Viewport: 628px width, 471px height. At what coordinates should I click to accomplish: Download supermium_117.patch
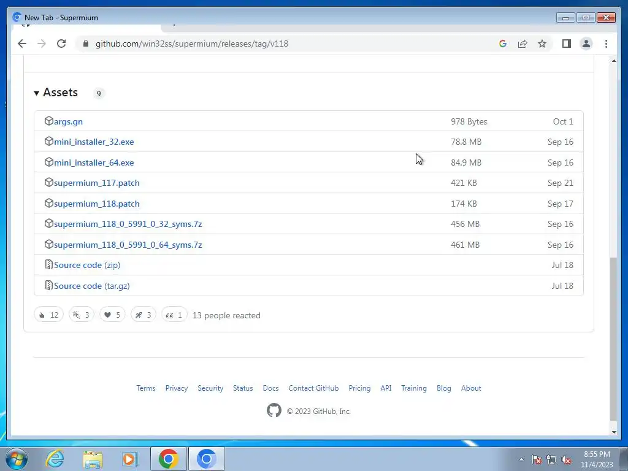coord(97,183)
